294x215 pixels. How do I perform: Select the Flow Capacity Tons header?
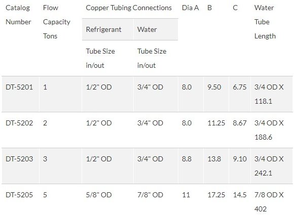coord(57,22)
